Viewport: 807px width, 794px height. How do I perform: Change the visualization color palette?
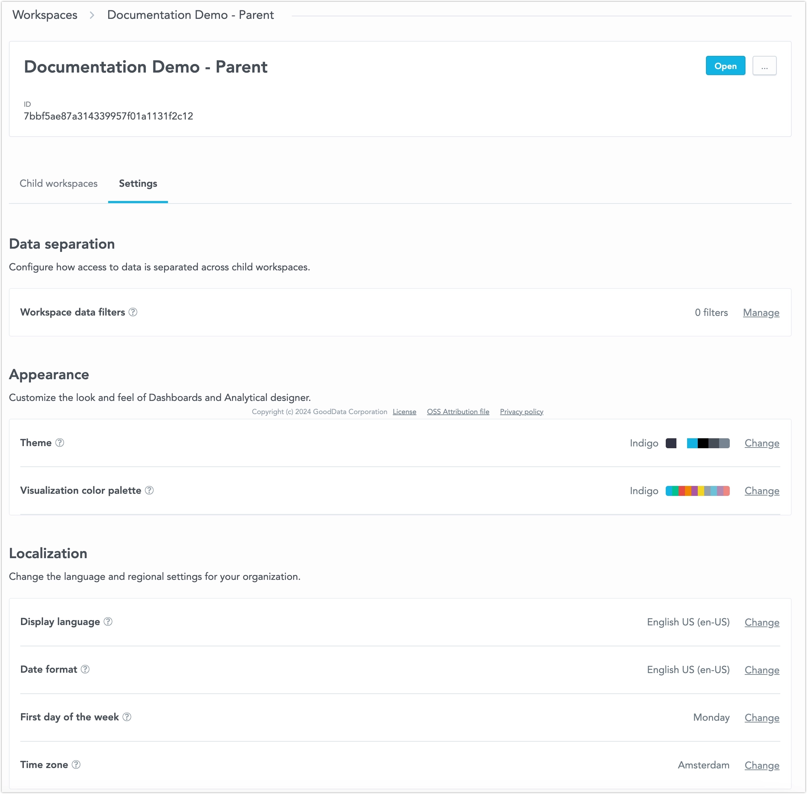pos(761,491)
